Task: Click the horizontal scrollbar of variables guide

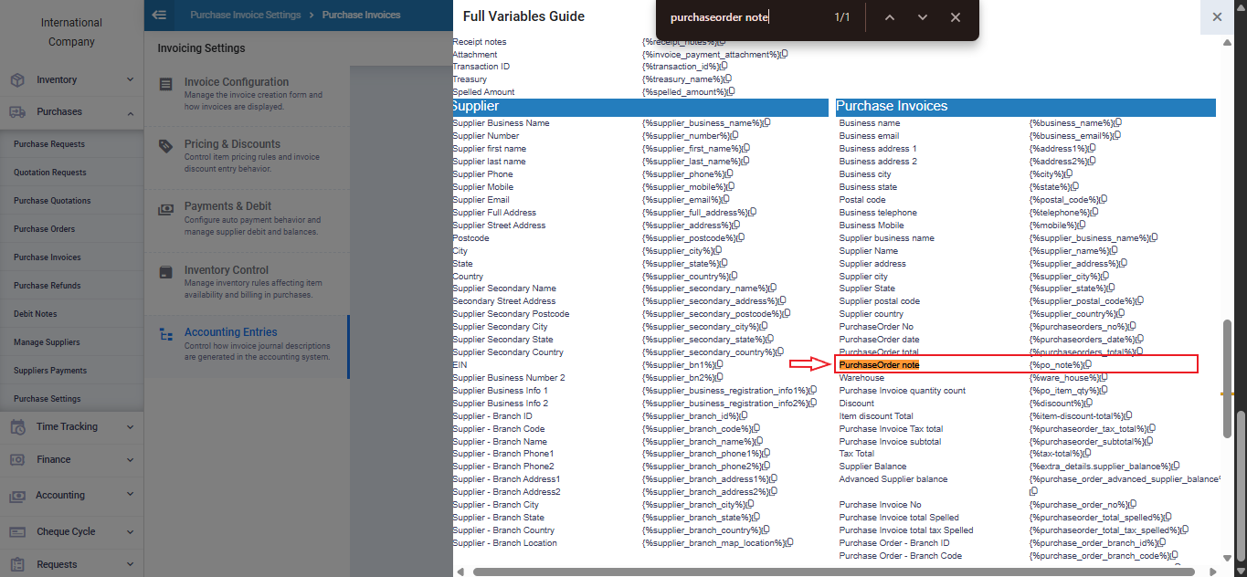Action: pos(822,572)
